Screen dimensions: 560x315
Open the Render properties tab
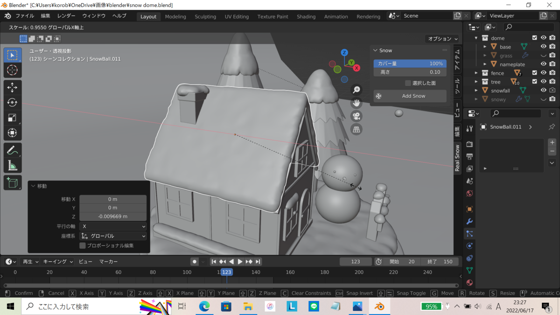click(469, 144)
